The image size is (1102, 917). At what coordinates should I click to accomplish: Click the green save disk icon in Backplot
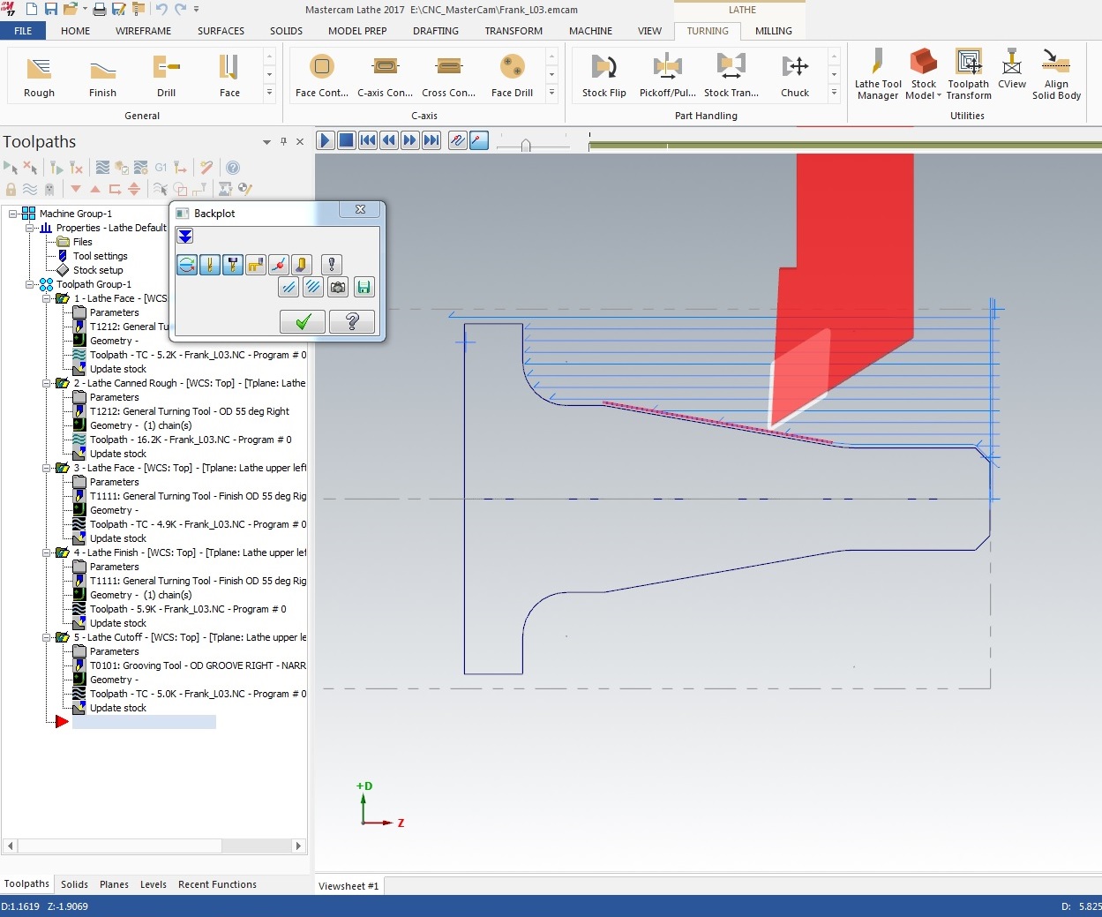coord(364,287)
